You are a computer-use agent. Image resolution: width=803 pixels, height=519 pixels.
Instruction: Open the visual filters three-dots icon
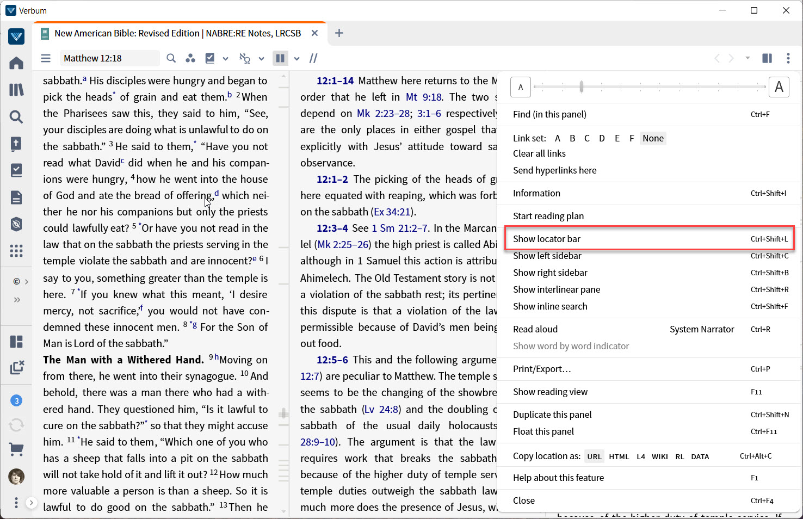click(x=190, y=58)
